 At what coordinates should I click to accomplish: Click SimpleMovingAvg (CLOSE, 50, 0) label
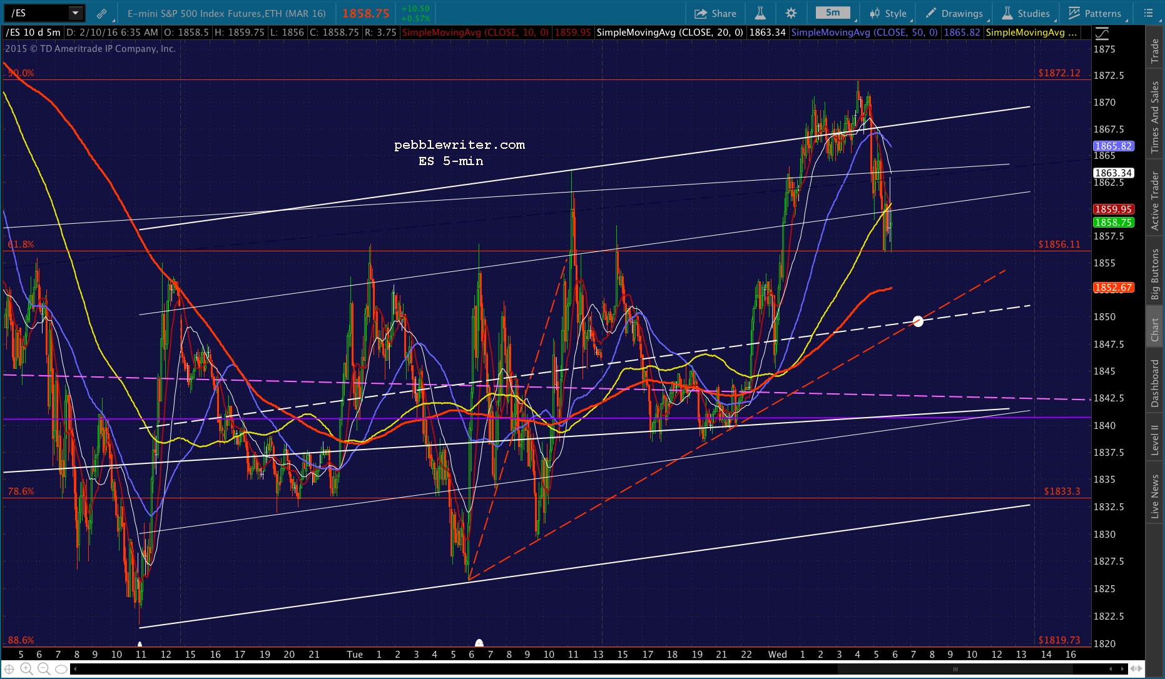(865, 33)
